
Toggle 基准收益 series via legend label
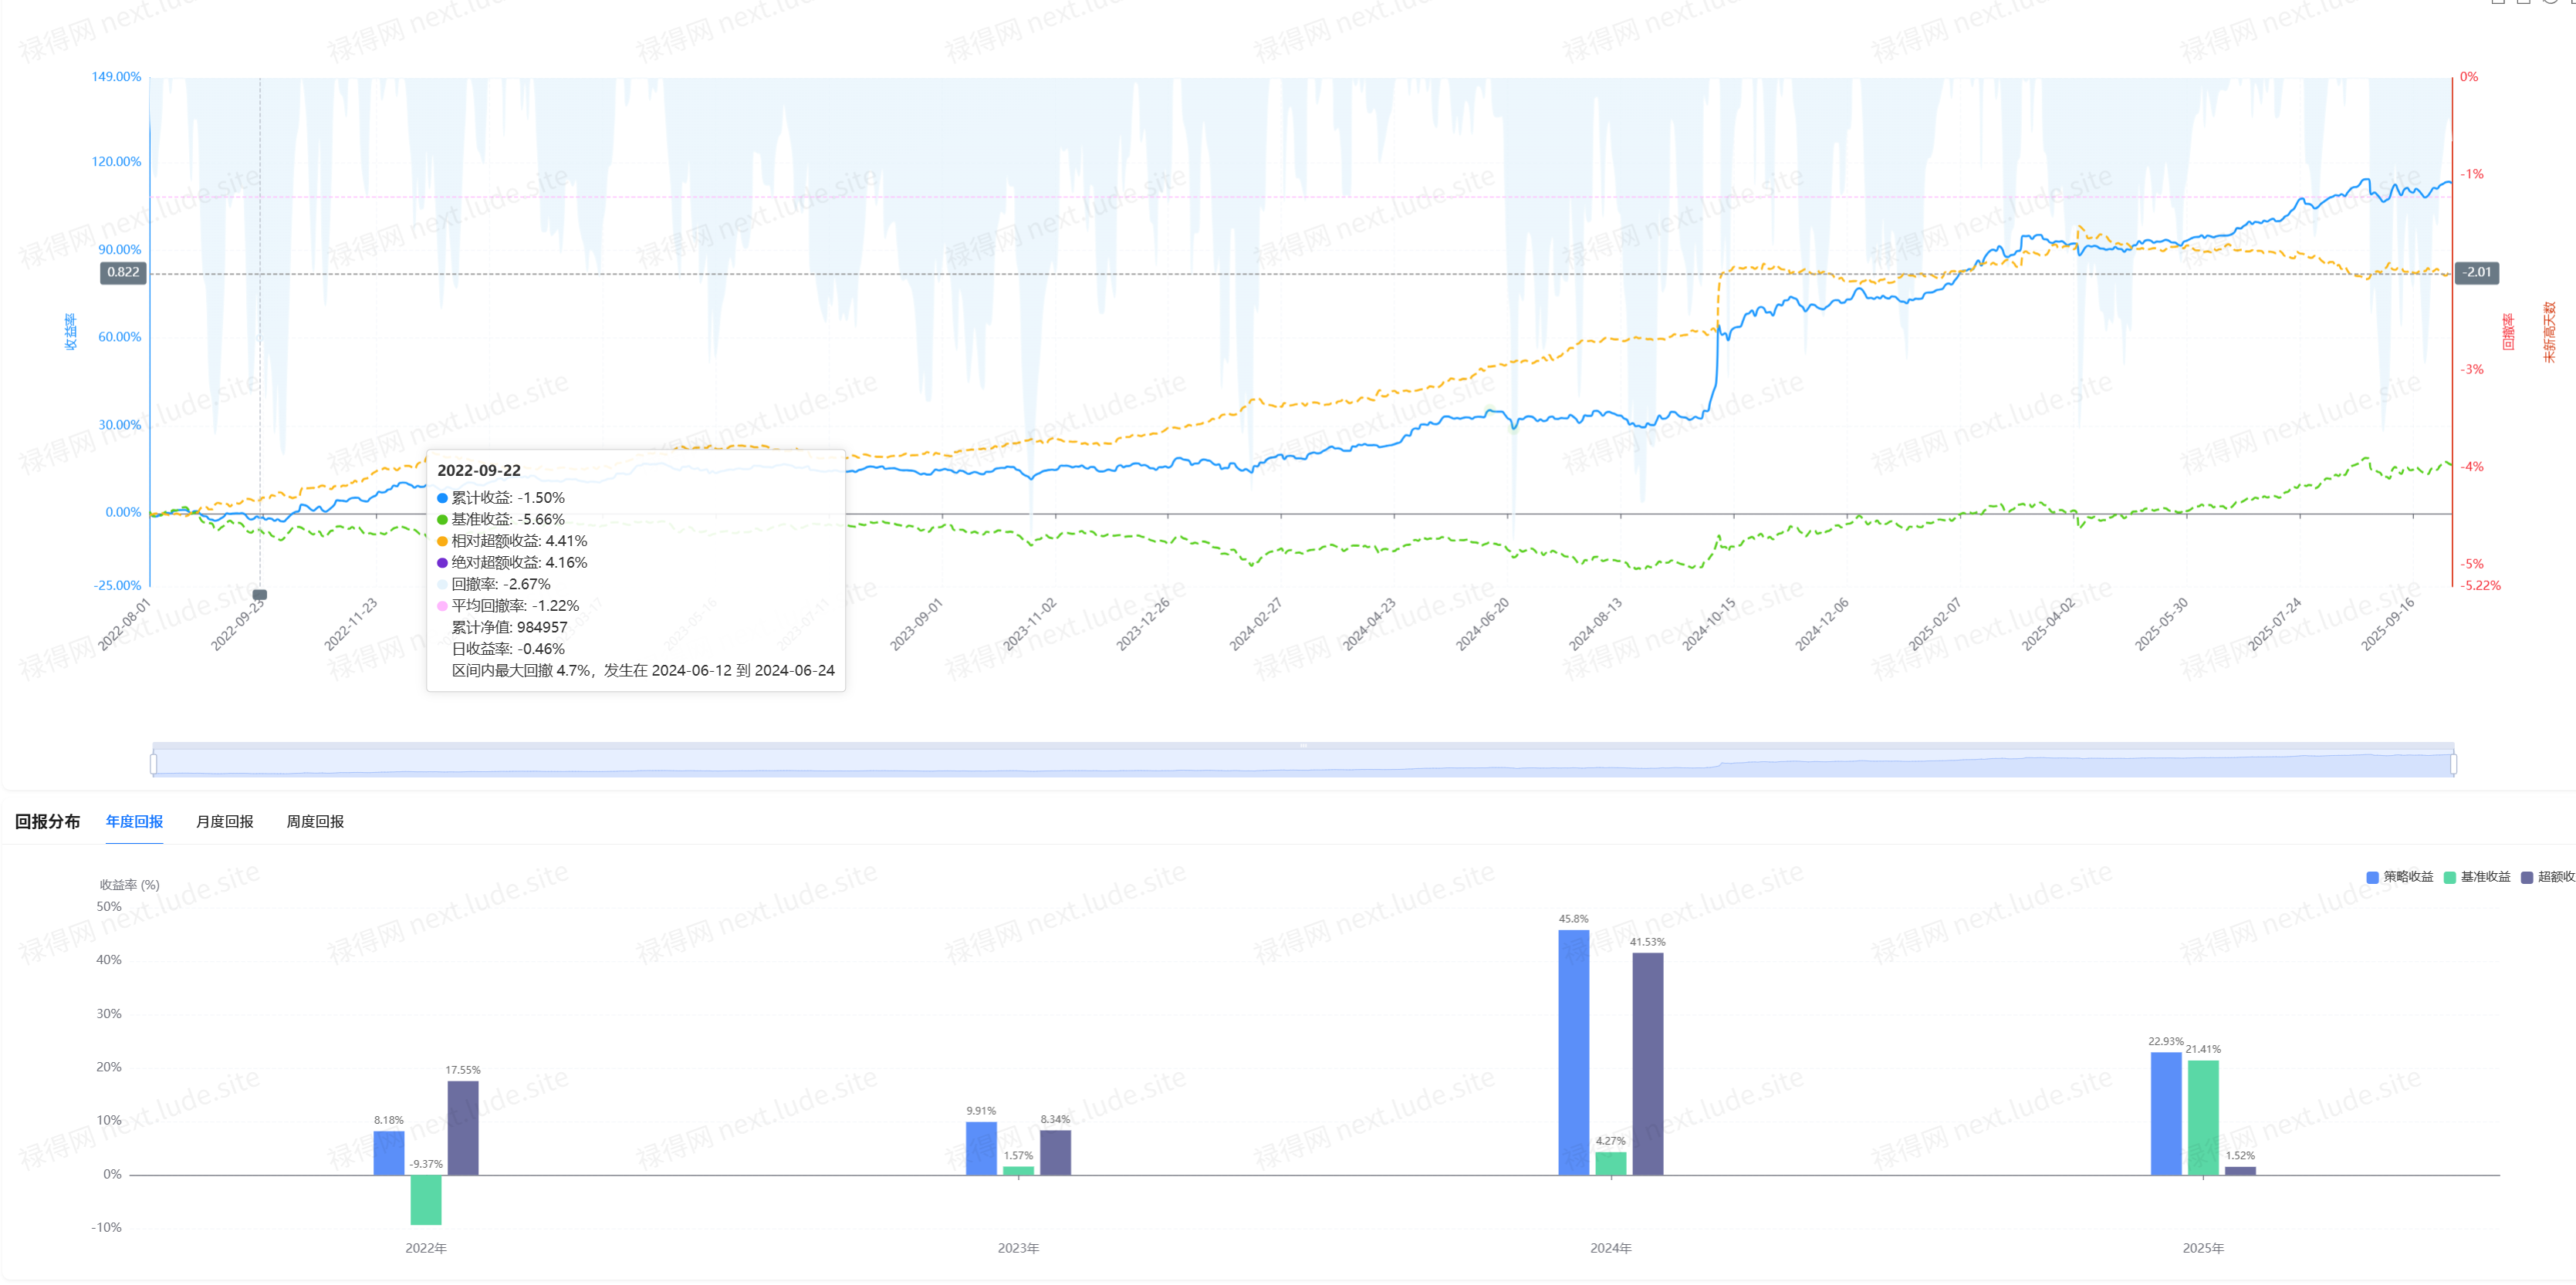[2485, 877]
